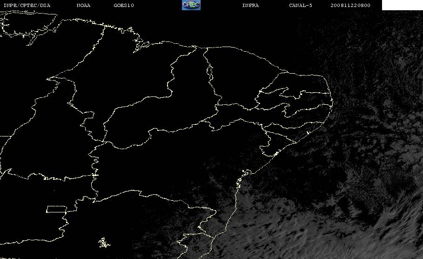Select the GOES10 satellite label
423x259 pixels.
click(124, 5)
